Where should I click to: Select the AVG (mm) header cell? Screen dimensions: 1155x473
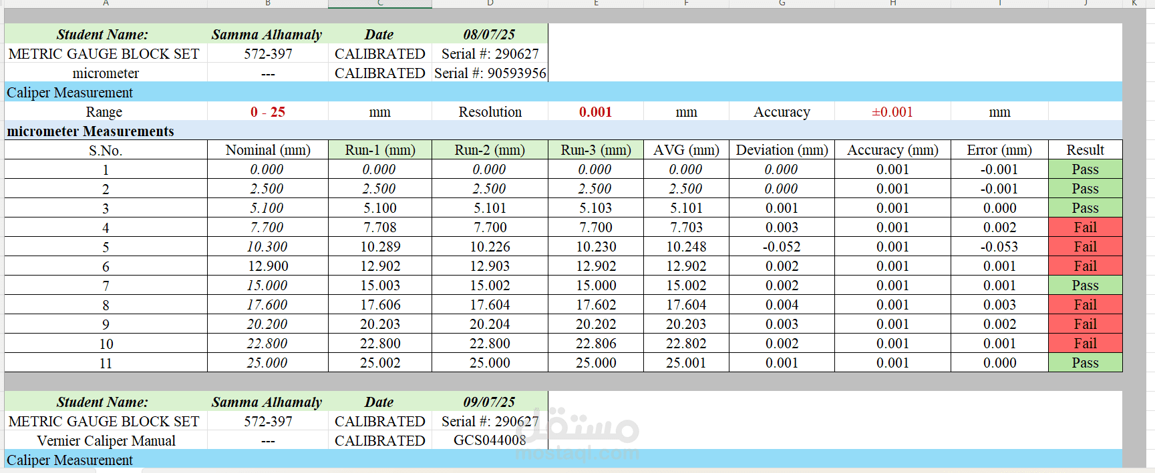pyautogui.click(x=686, y=150)
